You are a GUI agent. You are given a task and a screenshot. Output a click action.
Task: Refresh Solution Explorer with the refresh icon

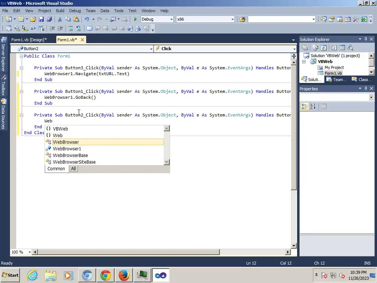pyautogui.click(x=324, y=48)
